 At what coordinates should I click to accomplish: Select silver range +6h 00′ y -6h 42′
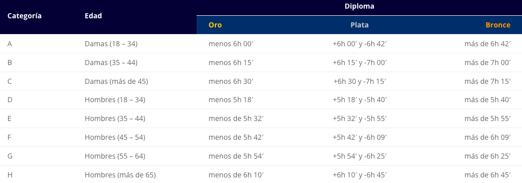[x=359, y=44]
